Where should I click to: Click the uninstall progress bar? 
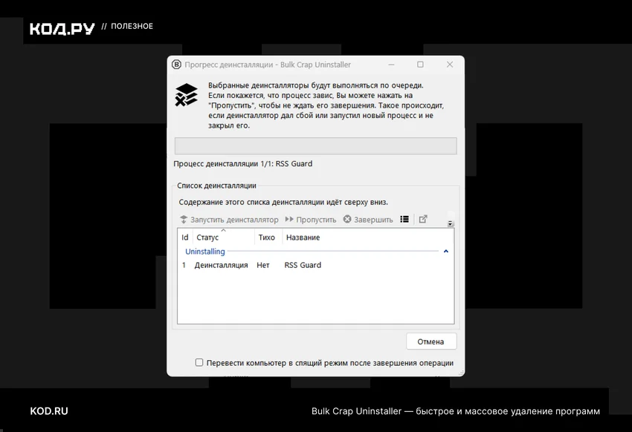pyautogui.click(x=315, y=145)
